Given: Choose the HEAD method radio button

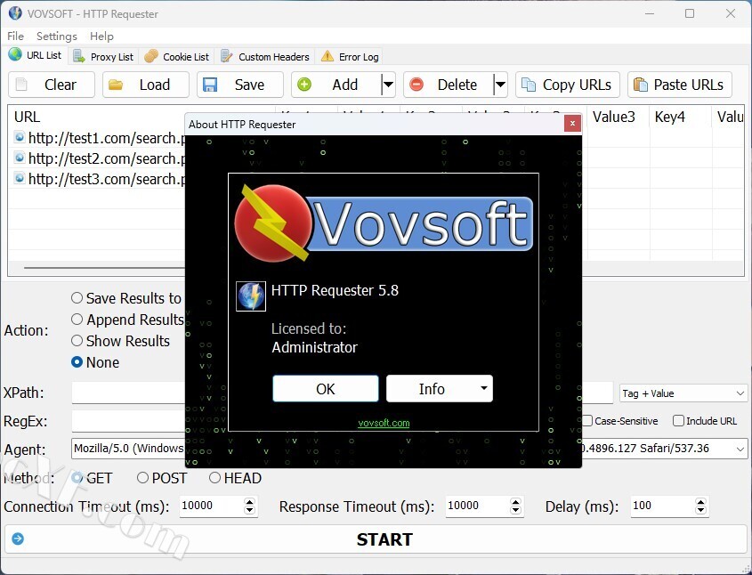Looking at the screenshot, I should click(214, 478).
